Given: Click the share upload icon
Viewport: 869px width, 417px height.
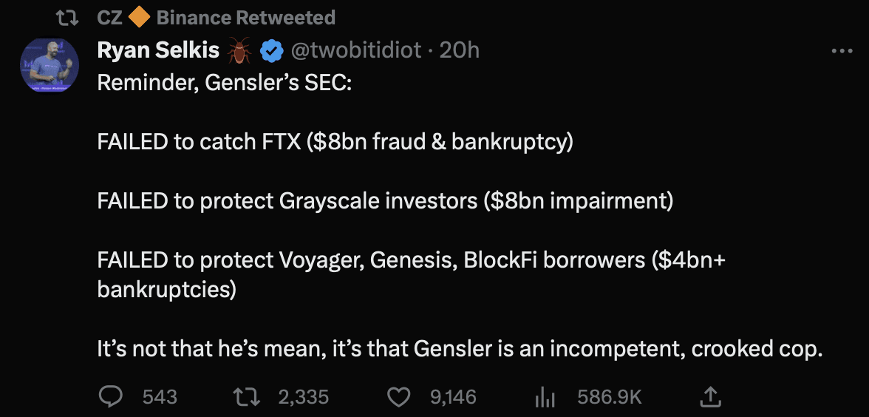Looking at the screenshot, I should click(709, 397).
